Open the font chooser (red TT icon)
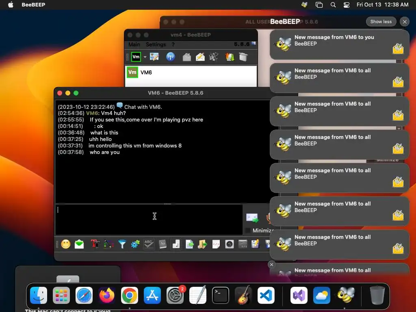The height and width of the screenshot is (312, 416). click(95, 244)
